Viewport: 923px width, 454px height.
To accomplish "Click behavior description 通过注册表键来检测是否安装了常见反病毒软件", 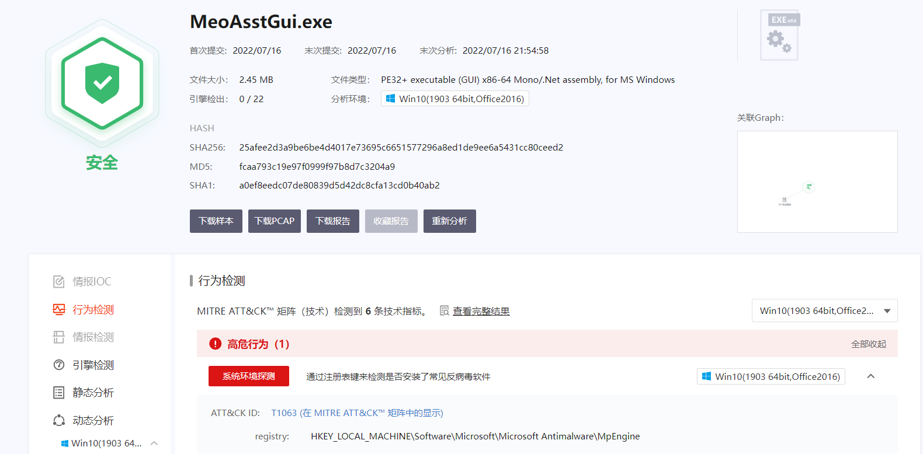I will tap(398, 377).
